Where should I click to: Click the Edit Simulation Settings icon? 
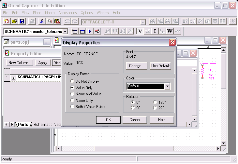point(82,31)
